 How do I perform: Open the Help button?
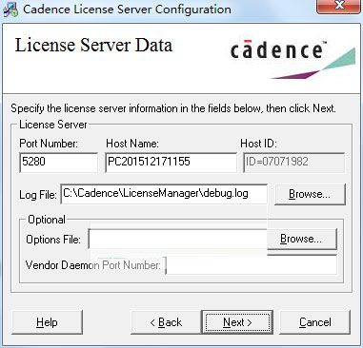pyautogui.click(x=47, y=322)
